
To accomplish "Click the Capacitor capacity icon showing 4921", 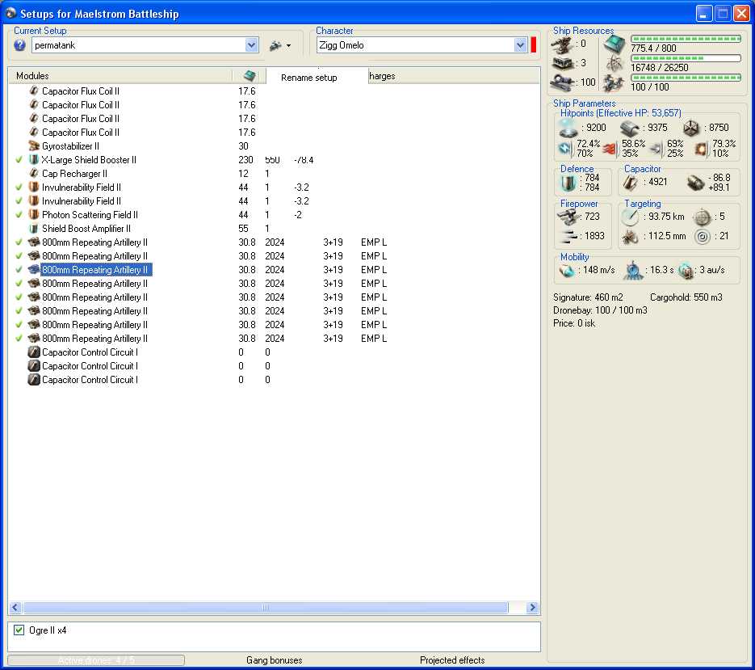I will pyautogui.click(x=631, y=182).
